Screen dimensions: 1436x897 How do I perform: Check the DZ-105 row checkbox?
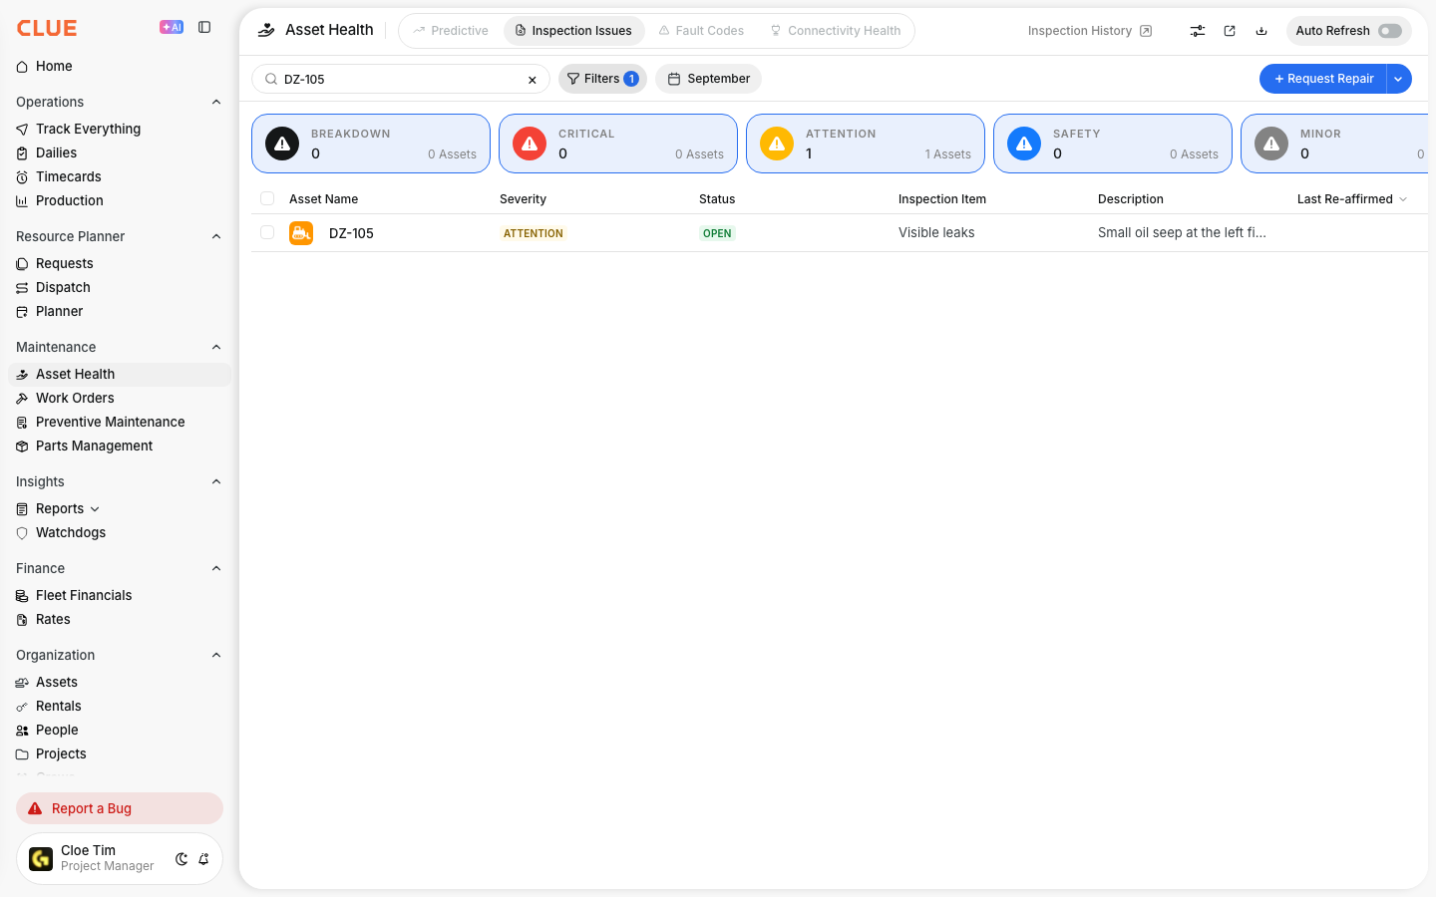pyautogui.click(x=267, y=232)
